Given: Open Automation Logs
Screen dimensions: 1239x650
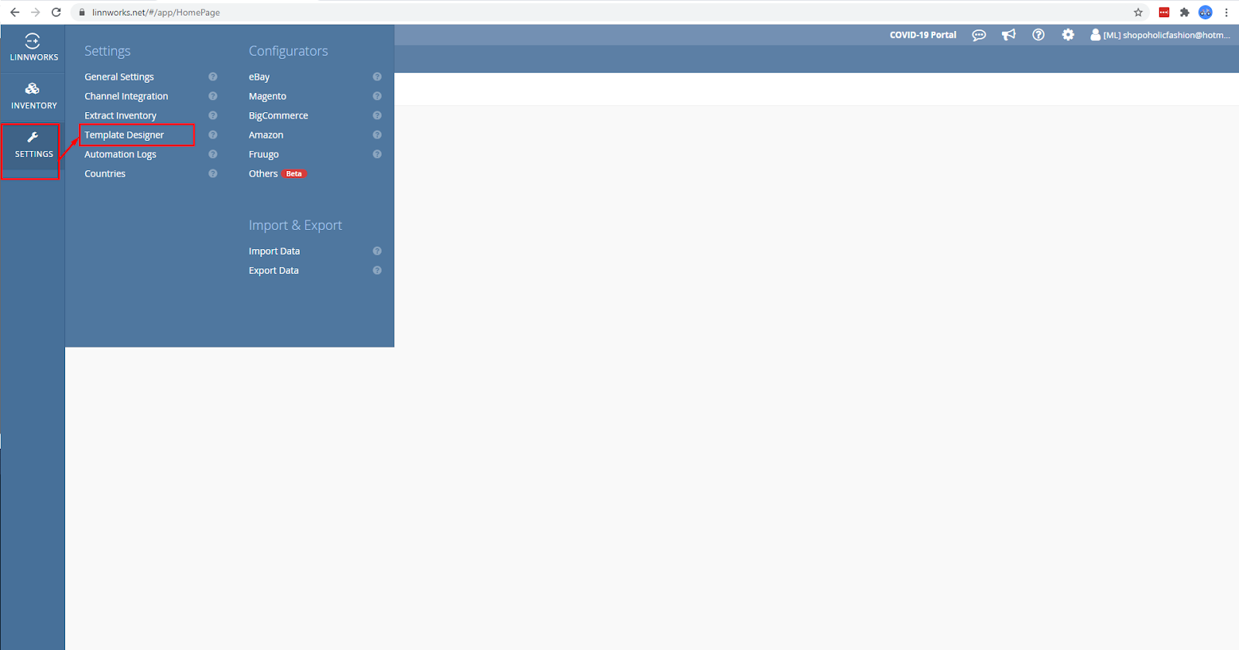Looking at the screenshot, I should (x=120, y=154).
